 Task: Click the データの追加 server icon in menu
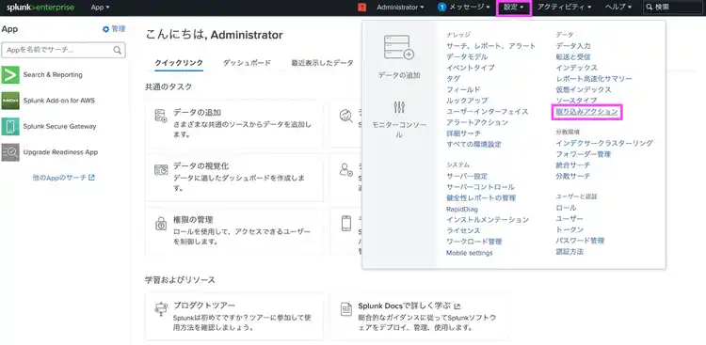click(x=399, y=48)
